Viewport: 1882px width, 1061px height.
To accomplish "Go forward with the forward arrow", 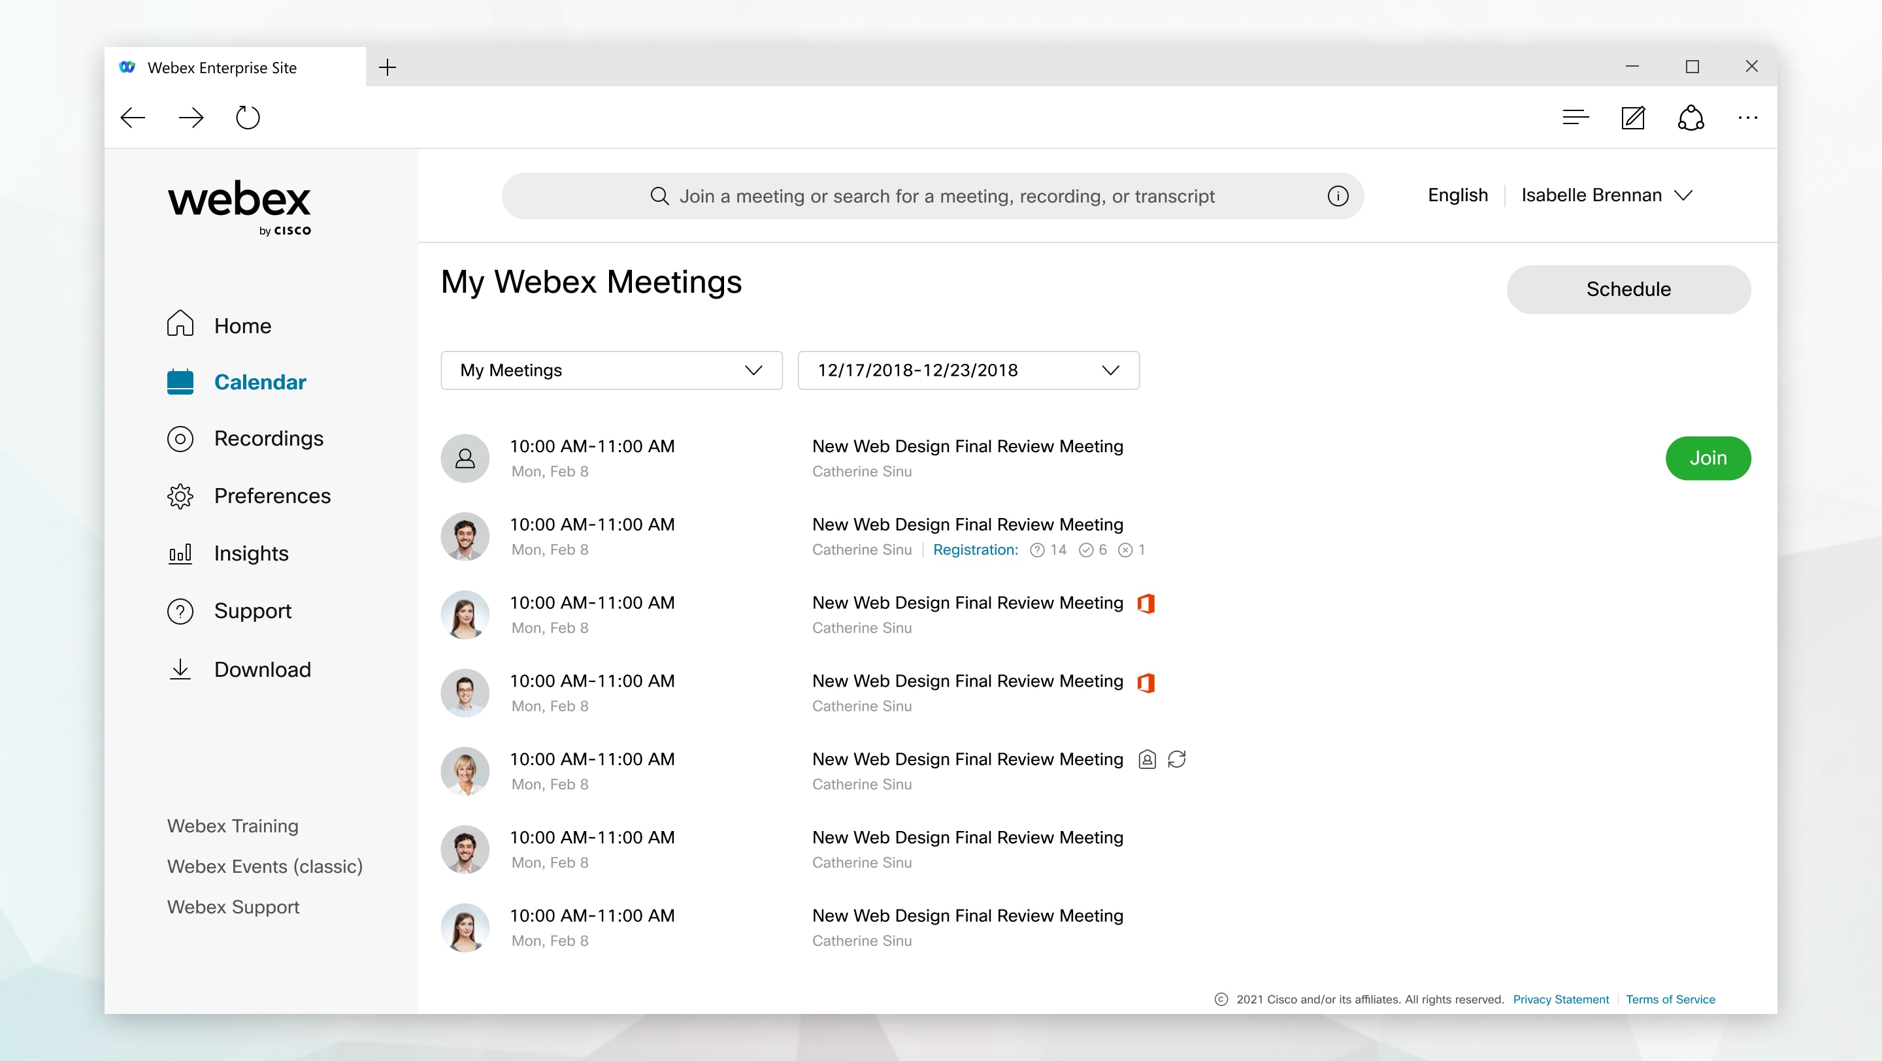I will tap(191, 117).
